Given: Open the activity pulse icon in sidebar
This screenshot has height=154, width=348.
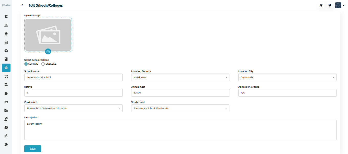Looking at the screenshot, I should 6,136.
